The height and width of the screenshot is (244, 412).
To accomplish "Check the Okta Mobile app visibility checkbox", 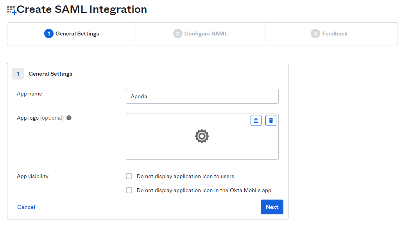I will [x=129, y=190].
